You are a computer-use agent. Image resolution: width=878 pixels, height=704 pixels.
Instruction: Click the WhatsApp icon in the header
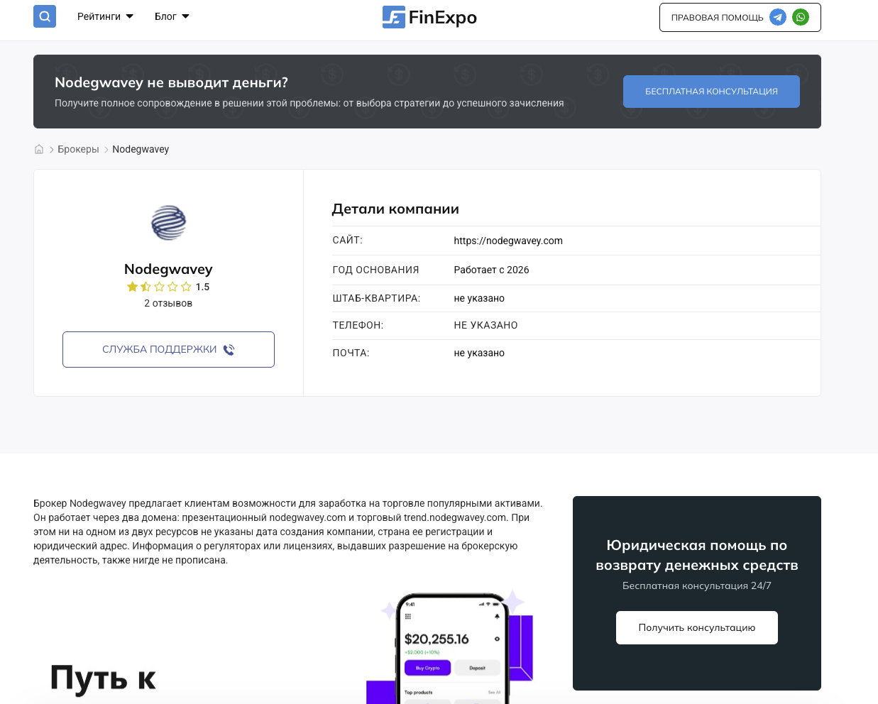click(801, 17)
